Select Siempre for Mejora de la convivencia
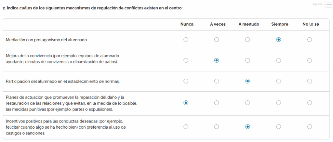This screenshot has width=333, height=142. (279, 60)
